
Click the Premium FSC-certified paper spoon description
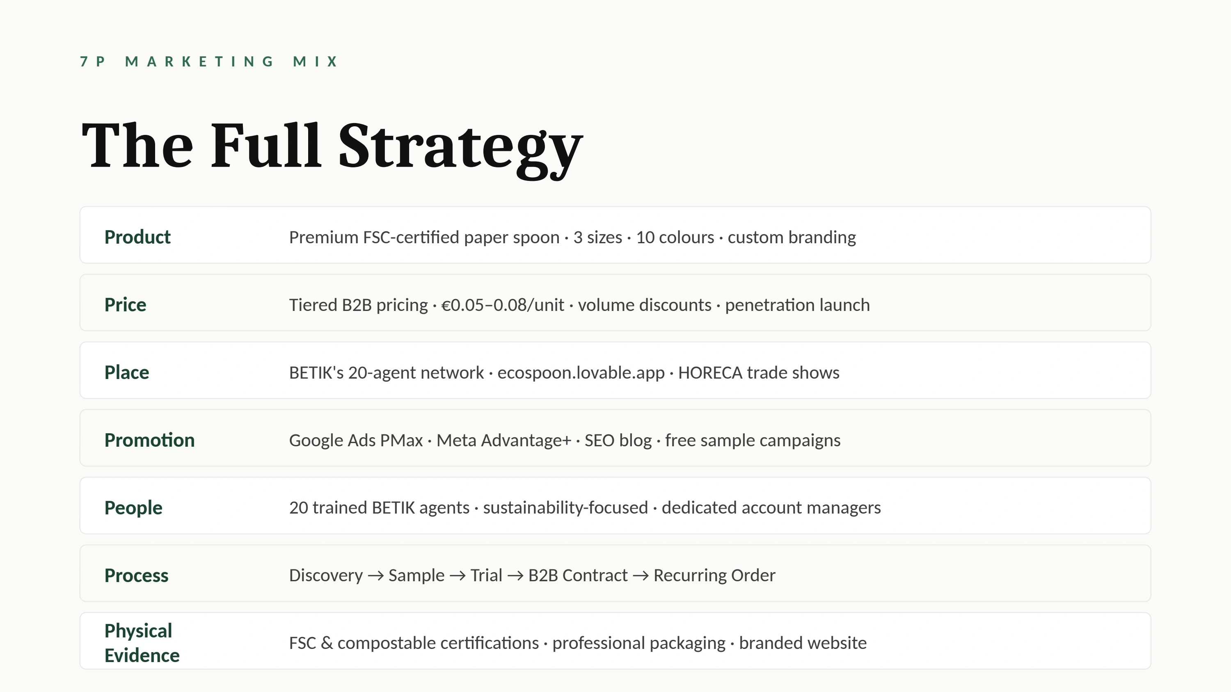click(x=424, y=238)
